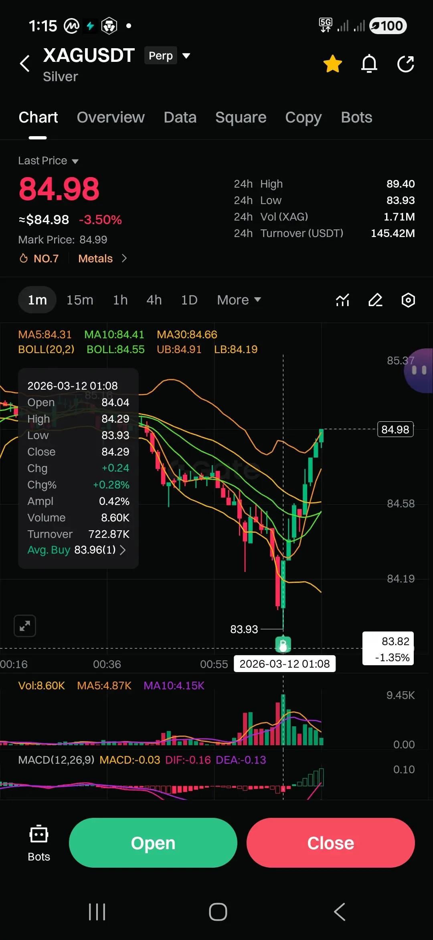
Task: Select the 4h timeframe
Action: (x=154, y=300)
